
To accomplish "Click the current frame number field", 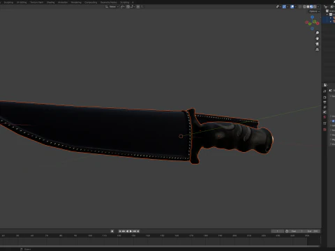I will click(278, 231).
